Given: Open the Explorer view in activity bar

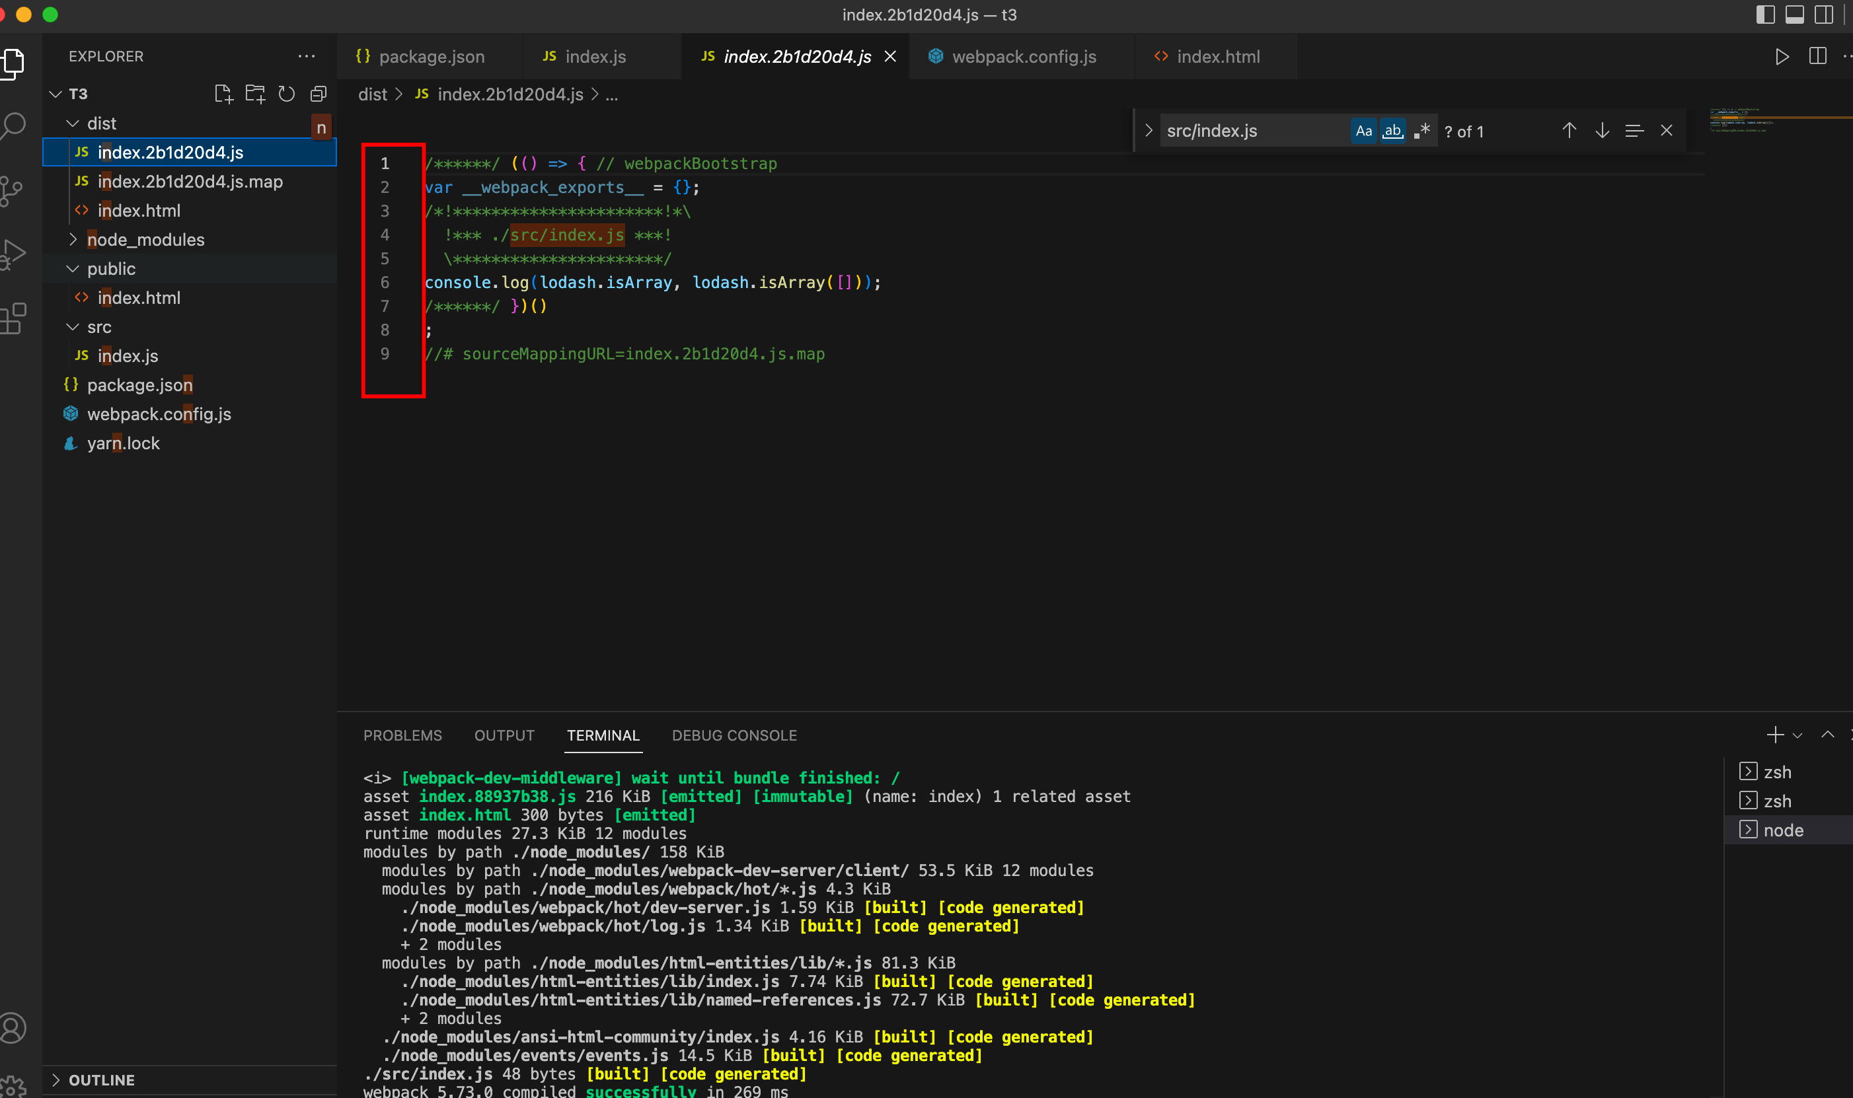Looking at the screenshot, I should pos(12,64).
